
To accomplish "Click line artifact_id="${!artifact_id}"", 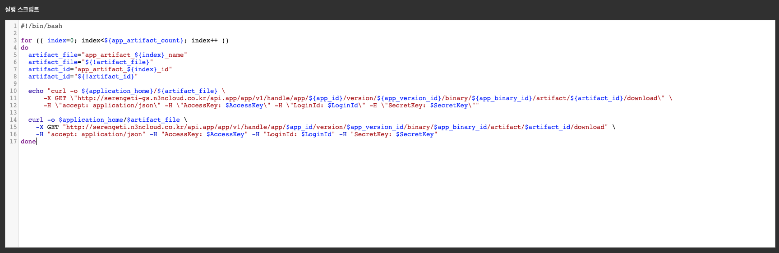I will point(83,77).
